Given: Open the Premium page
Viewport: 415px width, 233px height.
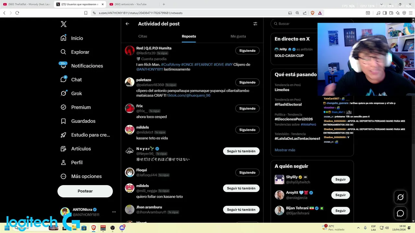Looking at the screenshot, I should coord(76,107).
